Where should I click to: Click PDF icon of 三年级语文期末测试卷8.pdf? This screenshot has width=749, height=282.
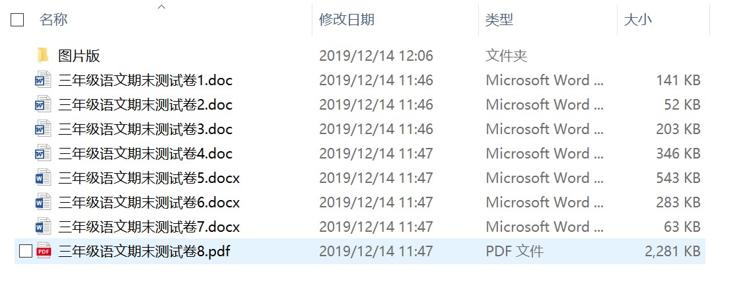coord(44,250)
